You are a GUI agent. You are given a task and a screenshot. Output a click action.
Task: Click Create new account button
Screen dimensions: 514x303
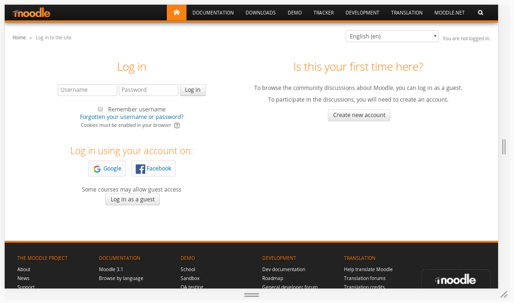pos(359,115)
